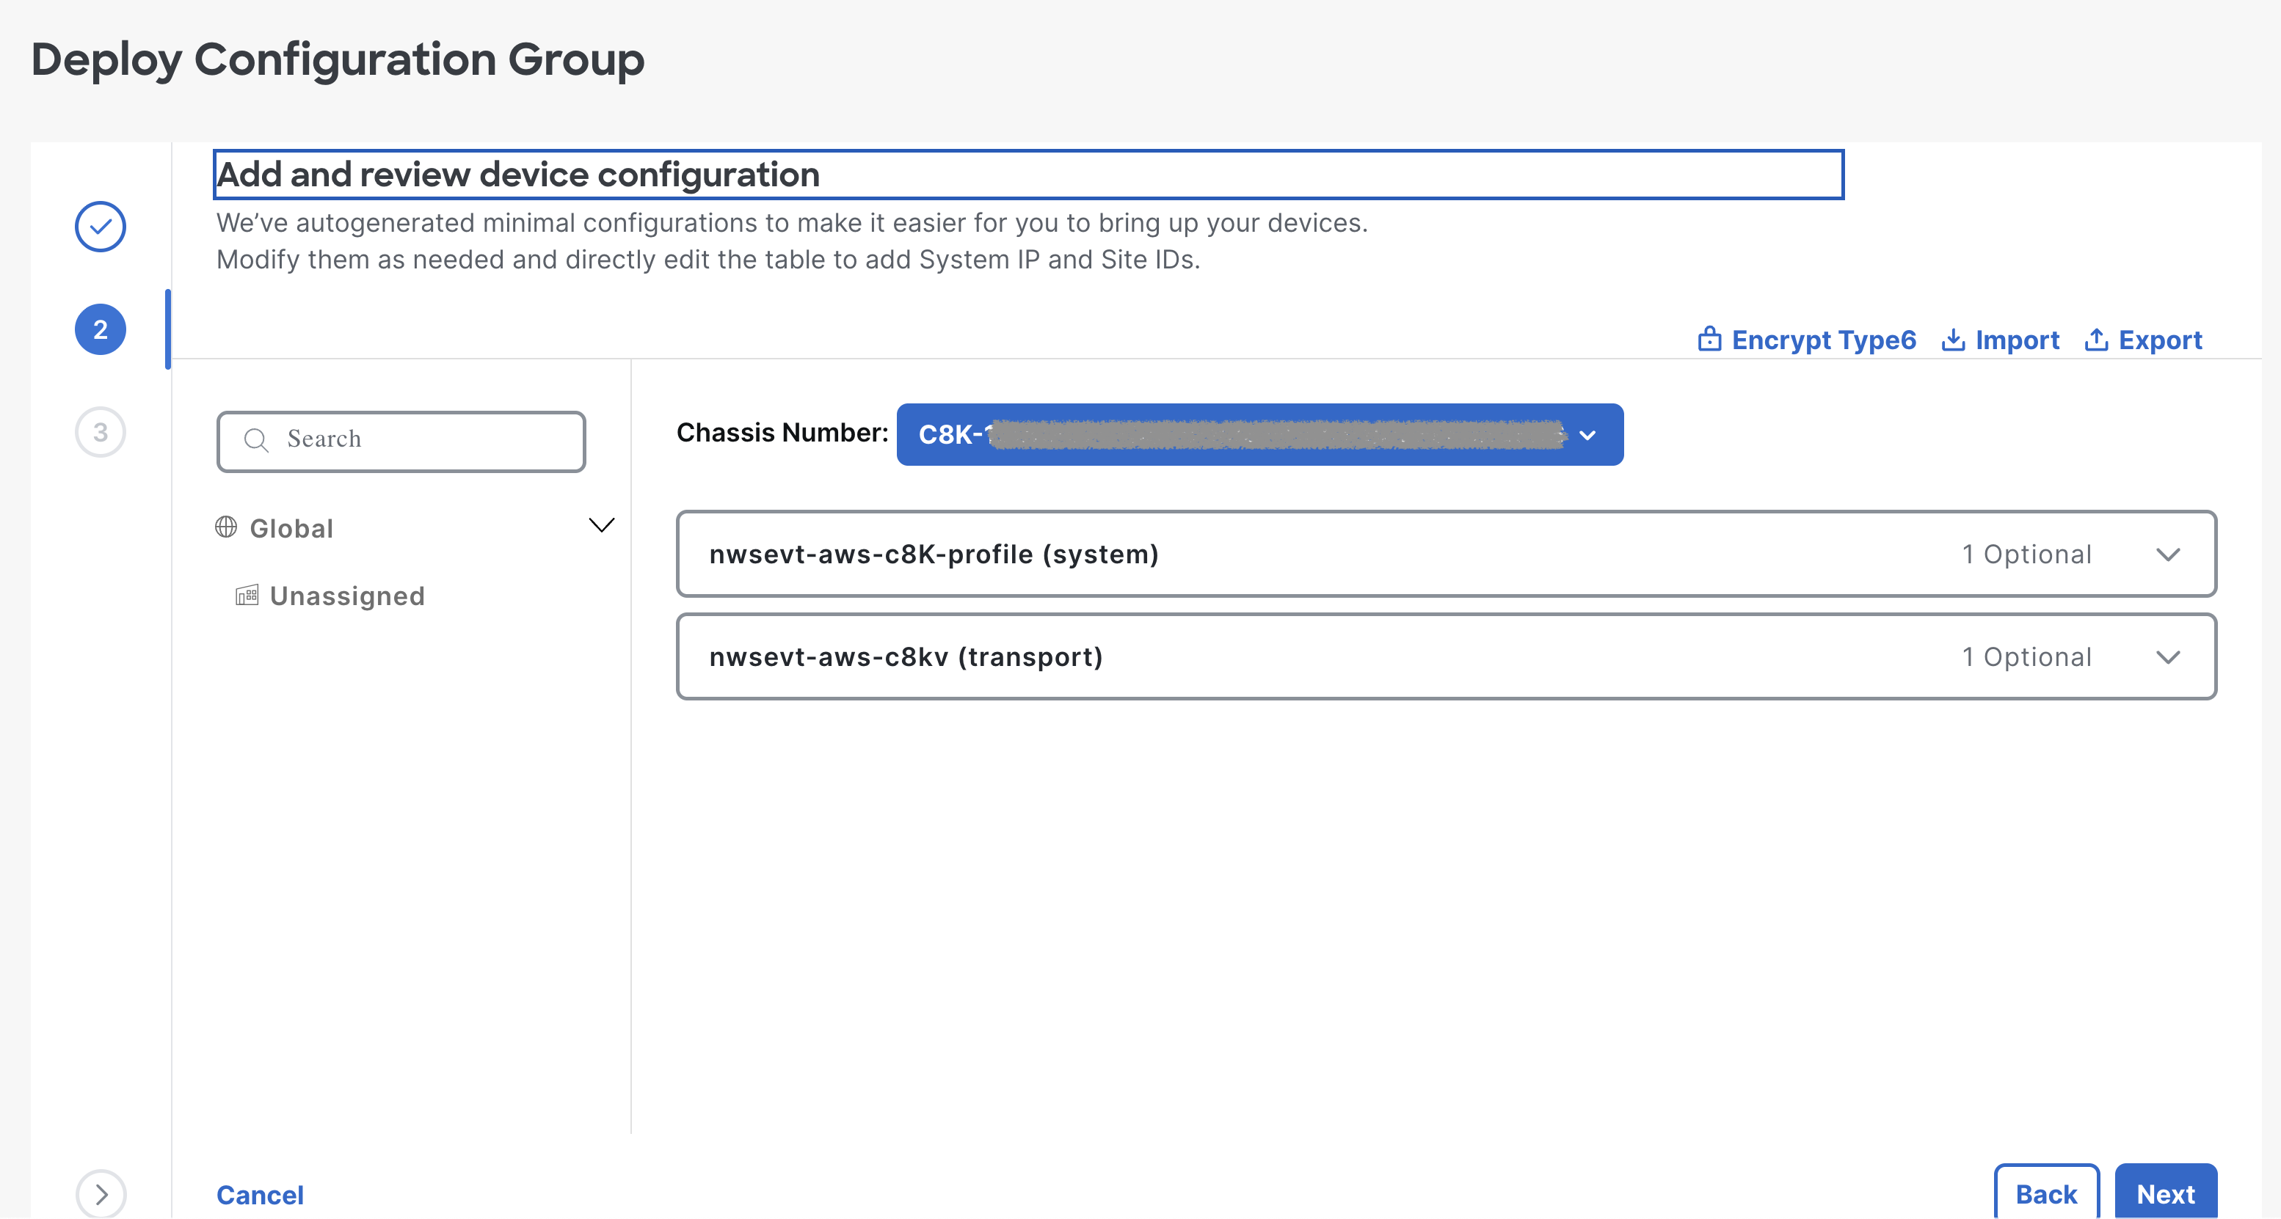Viewport: 2281px width, 1219px height.
Task: Click the globe icon next to Global
Action: [x=227, y=527]
